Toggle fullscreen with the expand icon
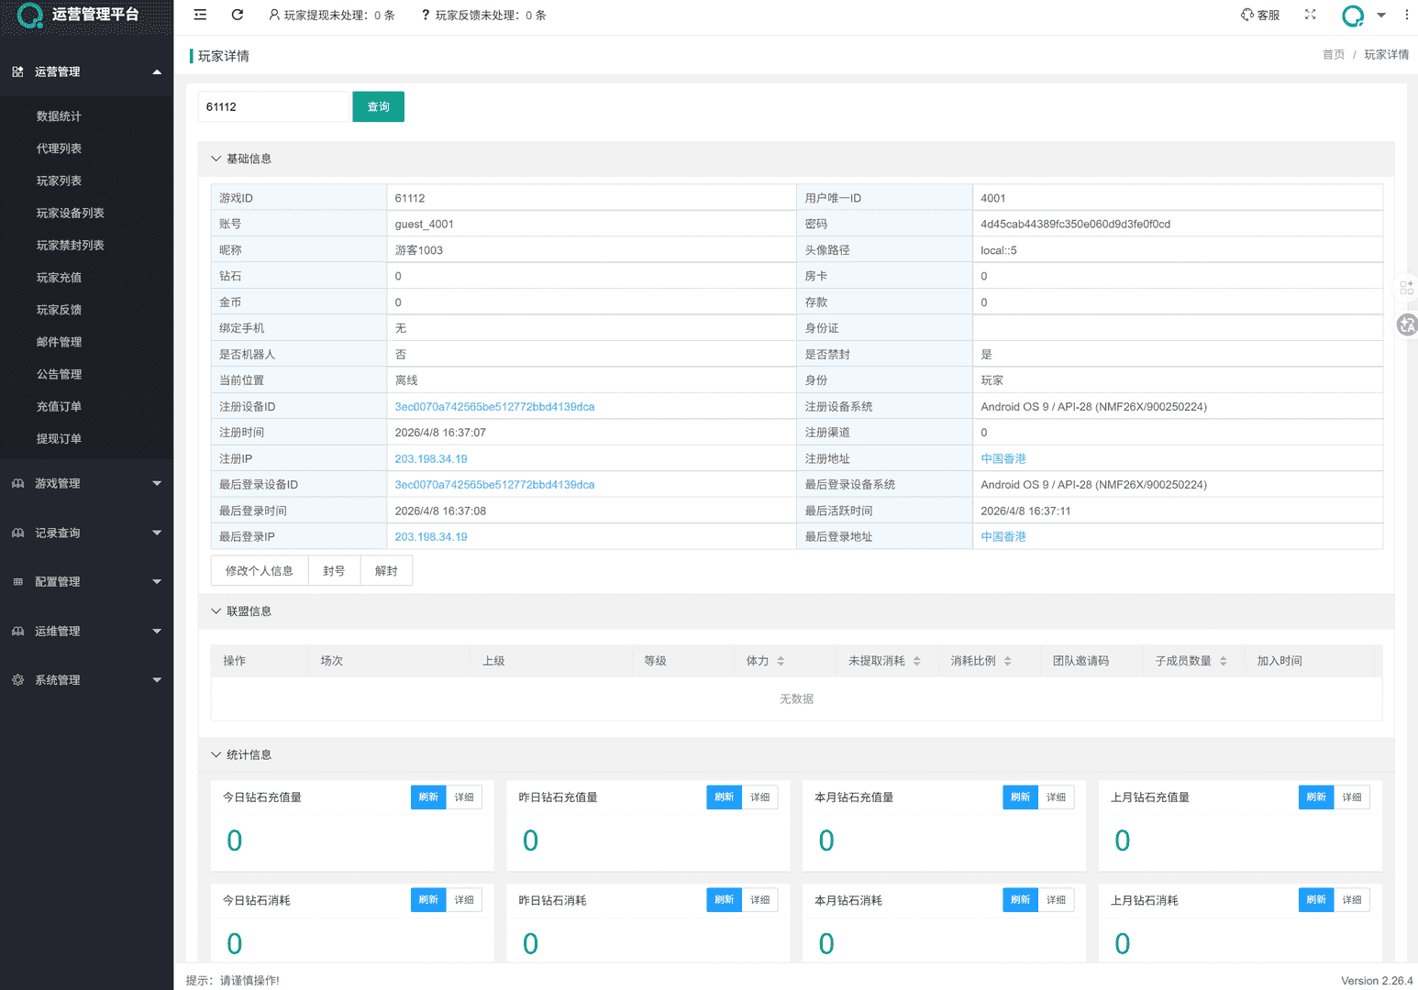1418x990 pixels. [1310, 15]
